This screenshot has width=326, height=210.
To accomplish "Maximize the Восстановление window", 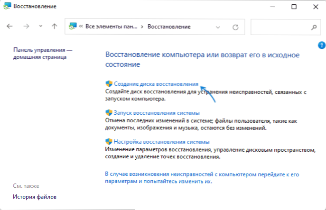I will [294, 7].
